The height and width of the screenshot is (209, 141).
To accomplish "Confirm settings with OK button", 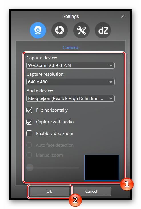I will click(49, 191).
